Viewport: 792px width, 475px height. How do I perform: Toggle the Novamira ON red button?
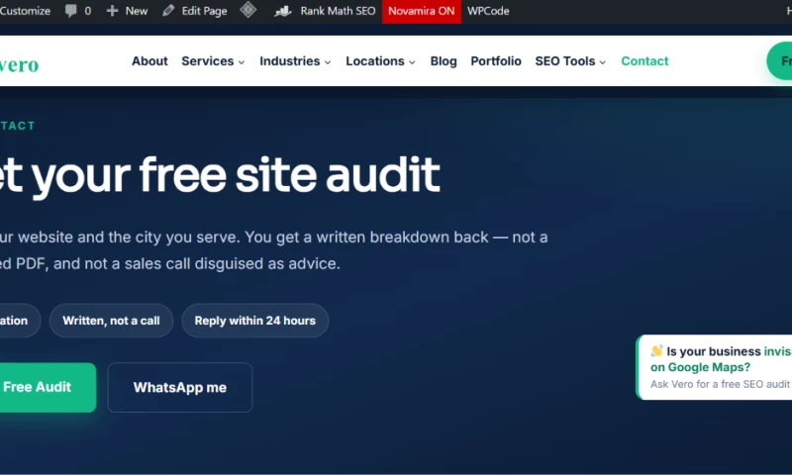[422, 11]
